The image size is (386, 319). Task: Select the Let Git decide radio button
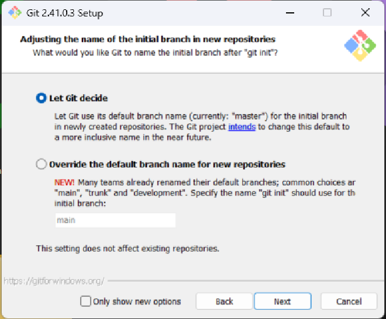[41, 98]
